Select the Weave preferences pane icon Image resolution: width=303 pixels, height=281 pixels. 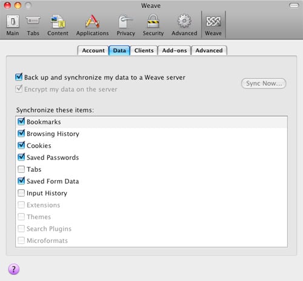213,25
